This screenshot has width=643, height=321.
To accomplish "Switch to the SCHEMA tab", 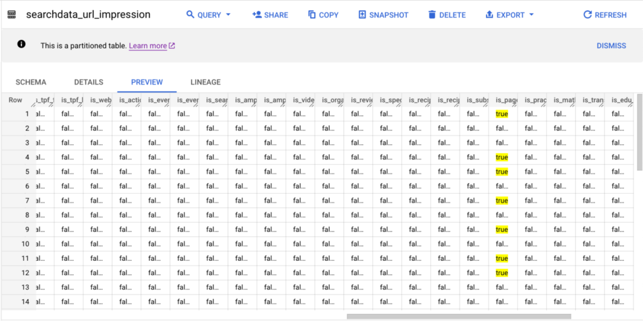I will 31,82.
